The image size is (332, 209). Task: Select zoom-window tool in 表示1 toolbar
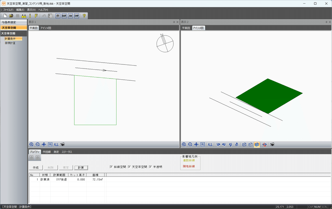pos(50,144)
